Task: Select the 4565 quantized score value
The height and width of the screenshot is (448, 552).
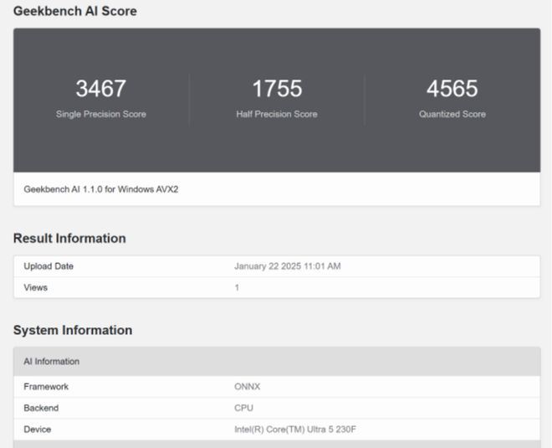Action: 452,89
